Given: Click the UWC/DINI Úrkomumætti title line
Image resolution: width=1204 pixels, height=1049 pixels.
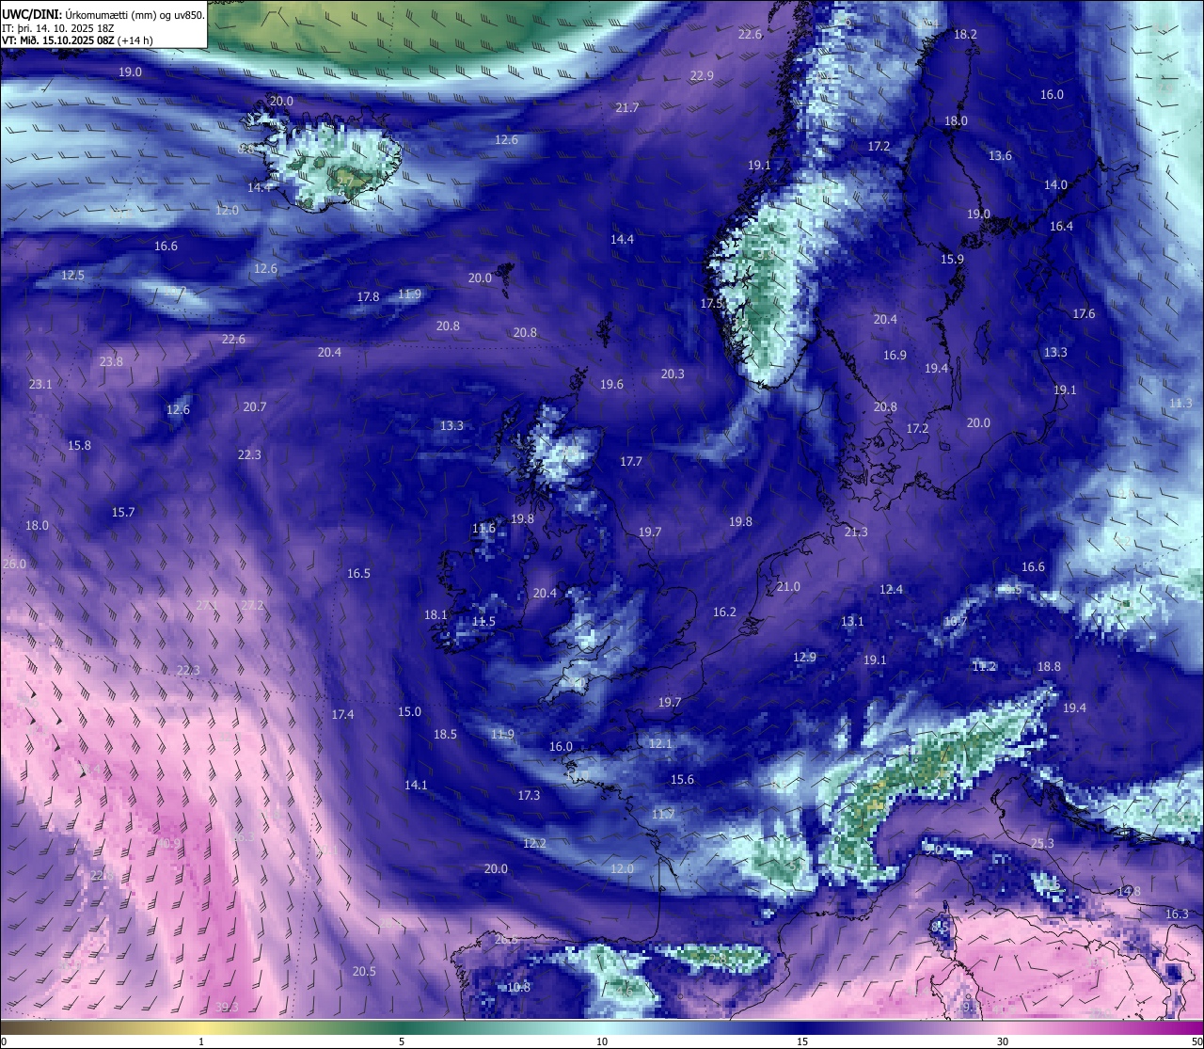Looking at the screenshot, I should 103,13.
